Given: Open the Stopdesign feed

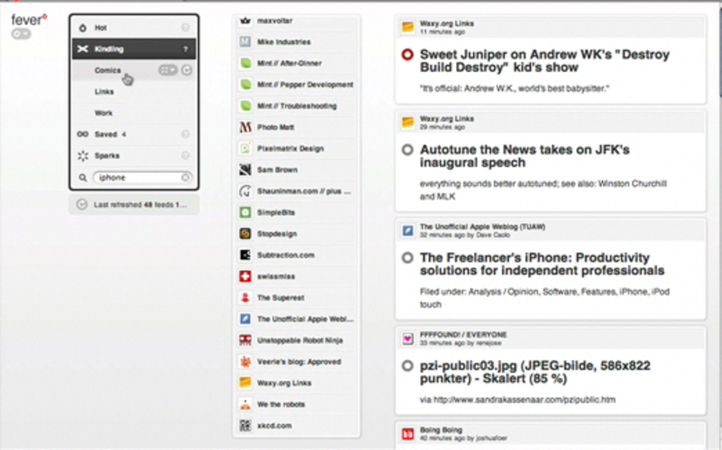Looking at the screenshot, I should [x=277, y=234].
